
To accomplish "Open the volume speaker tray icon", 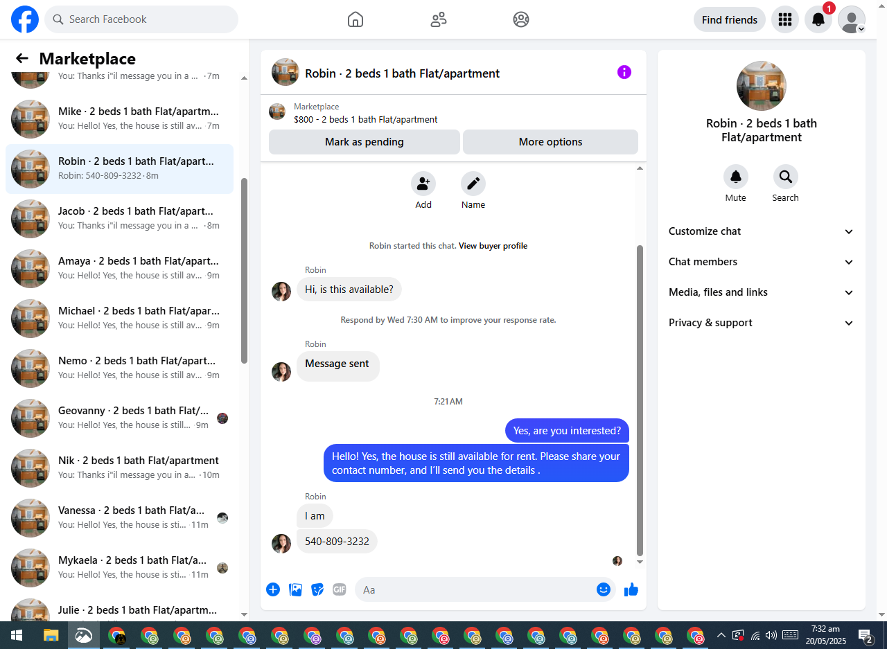I will tap(771, 635).
